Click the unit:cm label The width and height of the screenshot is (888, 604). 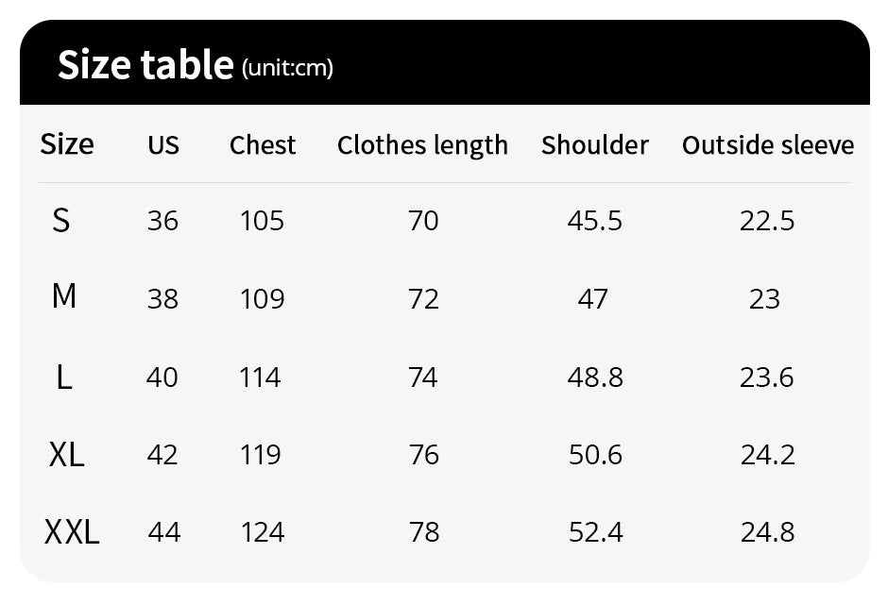point(288,68)
